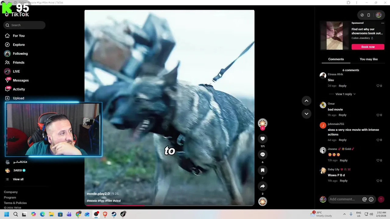Open the Activity notifications

19,89
